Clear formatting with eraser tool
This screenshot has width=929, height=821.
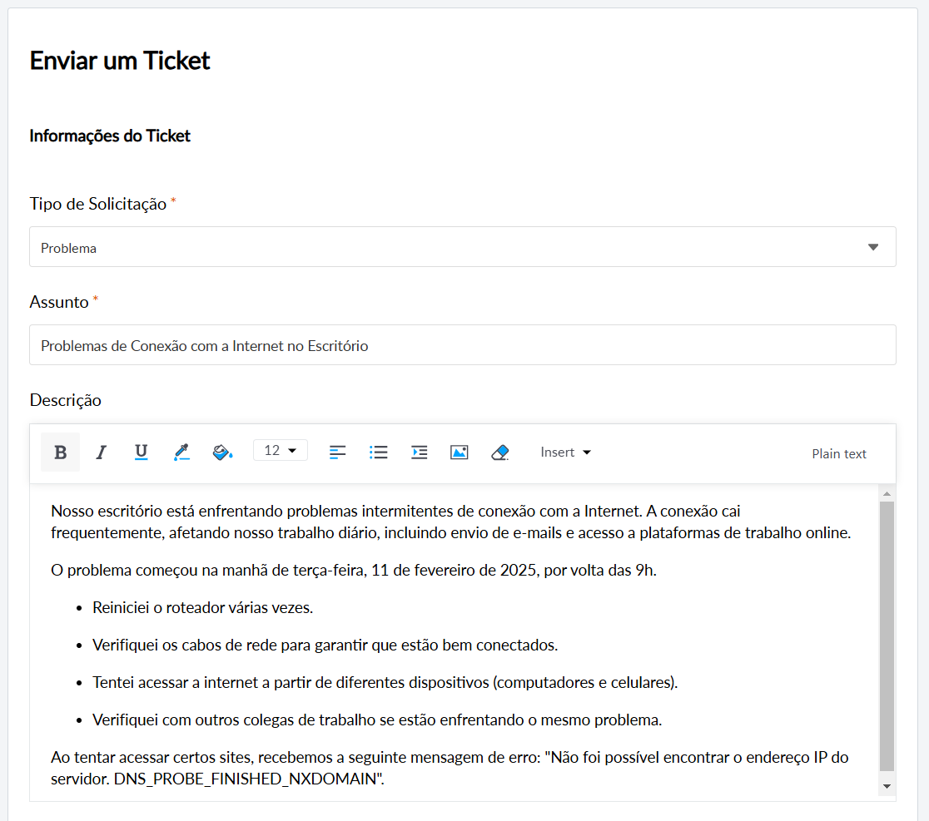point(500,453)
